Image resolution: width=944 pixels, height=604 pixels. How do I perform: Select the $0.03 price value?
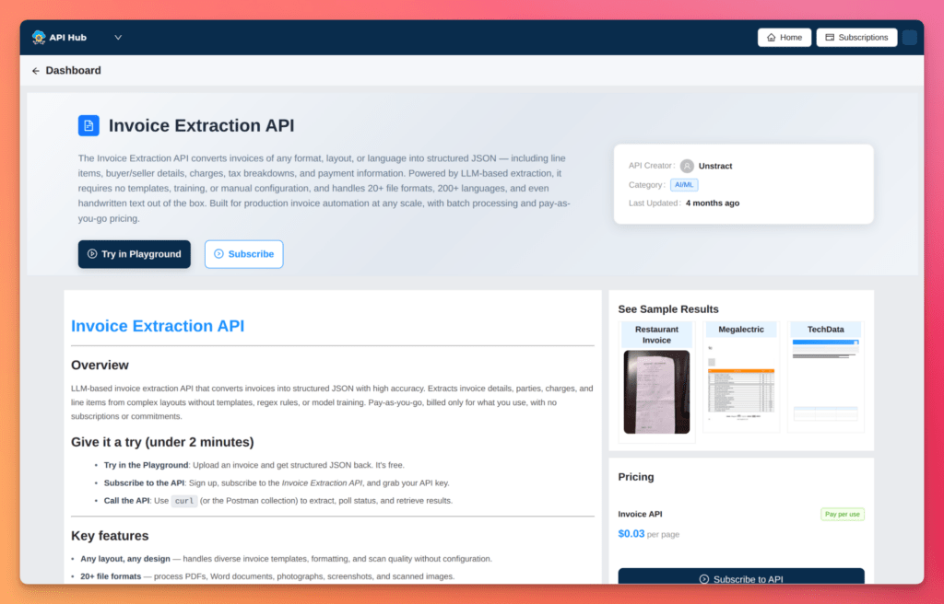(631, 534)
